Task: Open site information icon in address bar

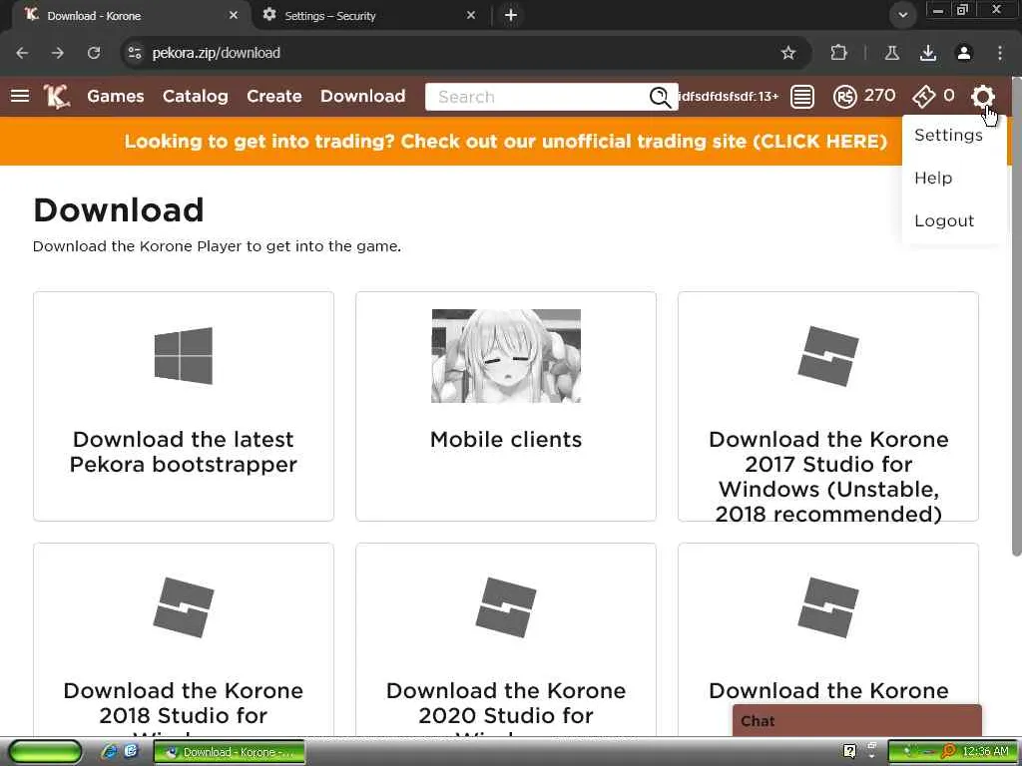Action: (135, 53)
